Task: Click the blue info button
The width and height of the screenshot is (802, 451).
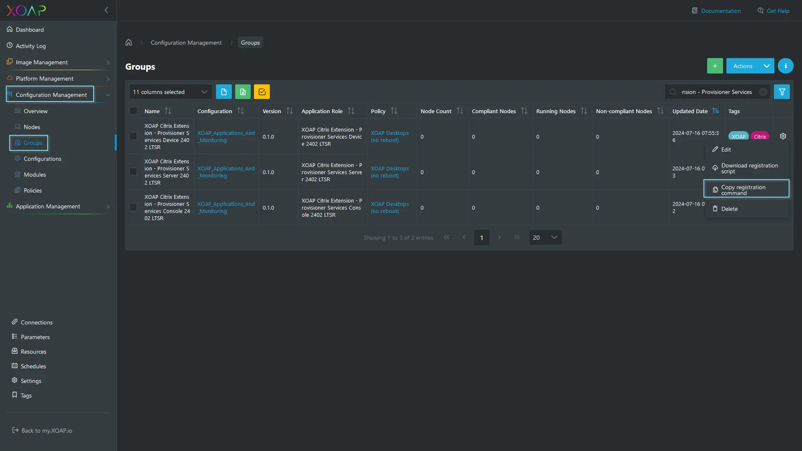Action: [x=785, y=66]
